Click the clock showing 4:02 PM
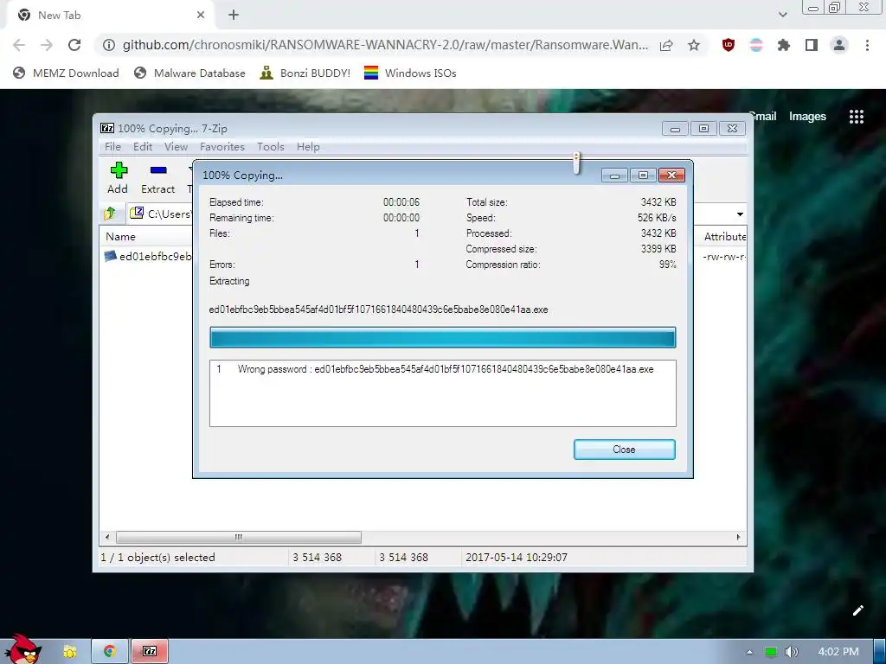 [838, 652]
